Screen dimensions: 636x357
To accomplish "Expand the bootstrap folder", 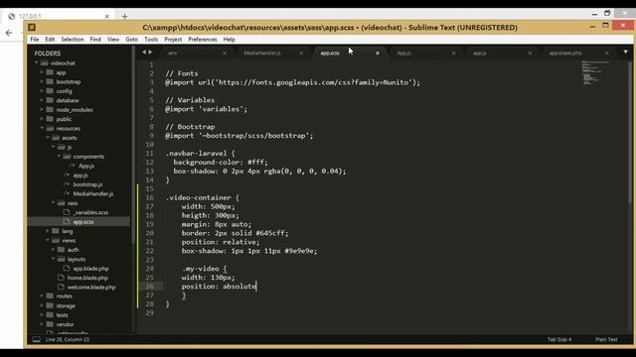I will pos(42,81).
